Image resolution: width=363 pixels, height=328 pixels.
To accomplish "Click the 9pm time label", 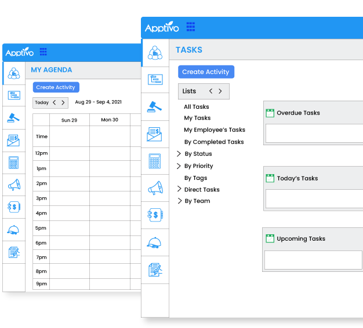I will [x=41, y=284].
